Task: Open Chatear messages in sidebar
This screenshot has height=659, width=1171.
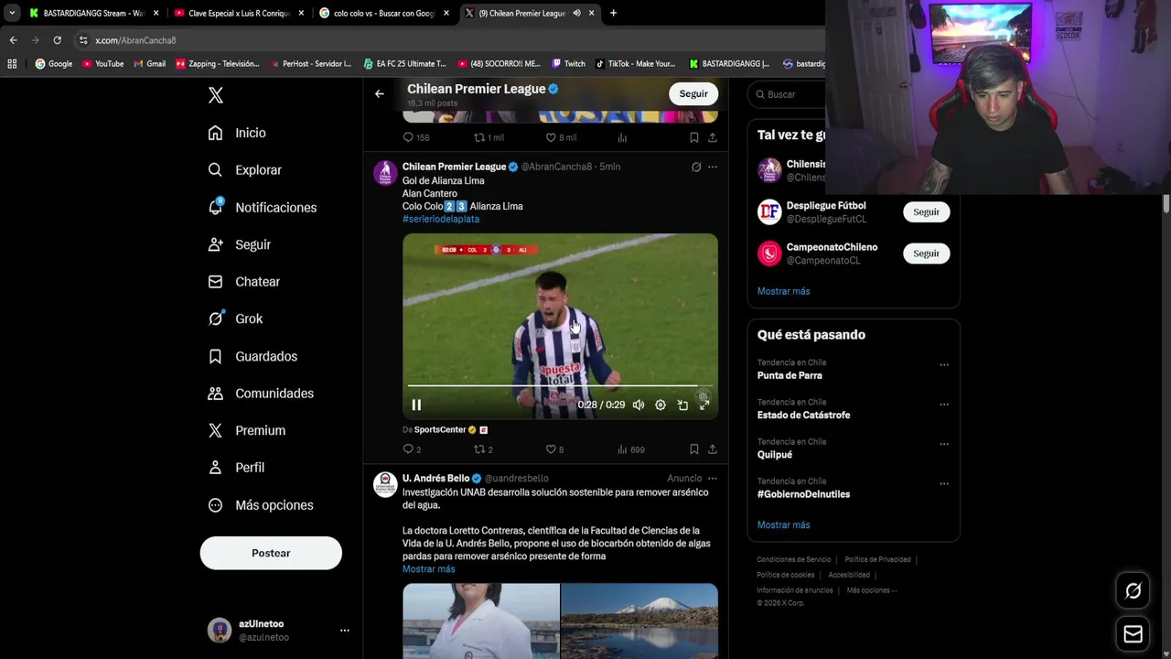Action: [243, 282]
